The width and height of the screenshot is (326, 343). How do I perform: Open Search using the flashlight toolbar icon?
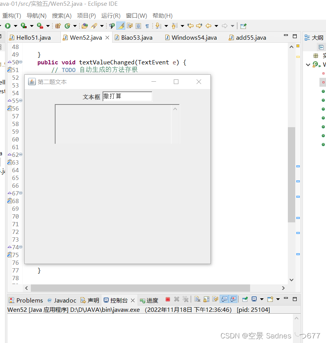point(93,26)
